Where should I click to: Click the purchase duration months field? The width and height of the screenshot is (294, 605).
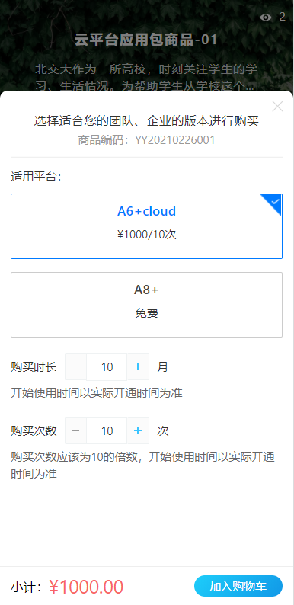pos(107,367)
